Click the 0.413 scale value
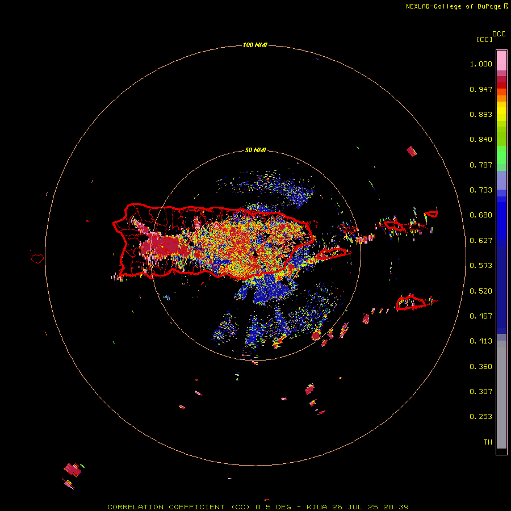 click(481, 341)
